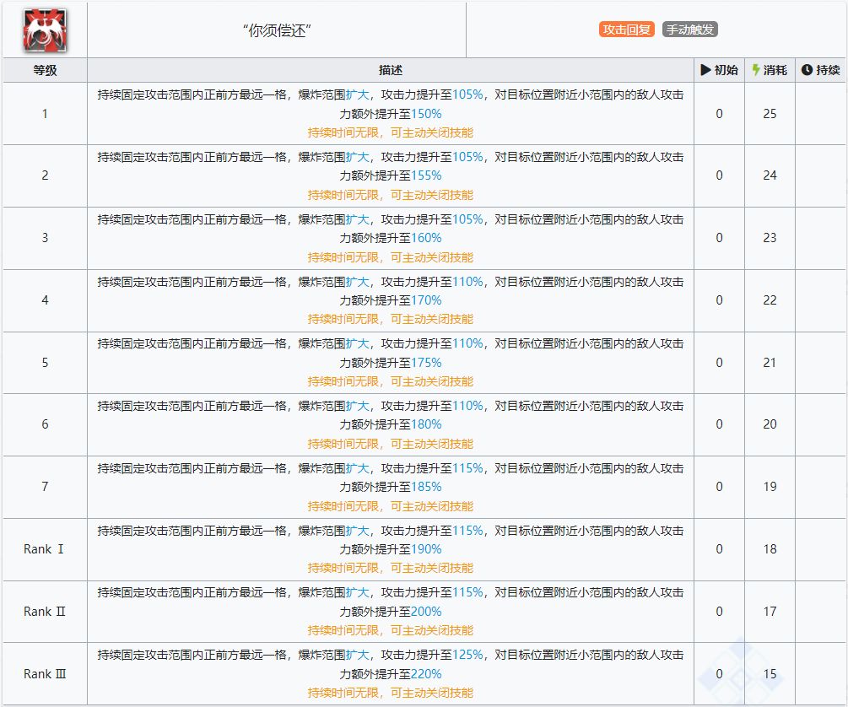Select the gray 手动触发 tag
This screenshot has height=707, width=848.
pyautogui.click(x=689, y=30)
